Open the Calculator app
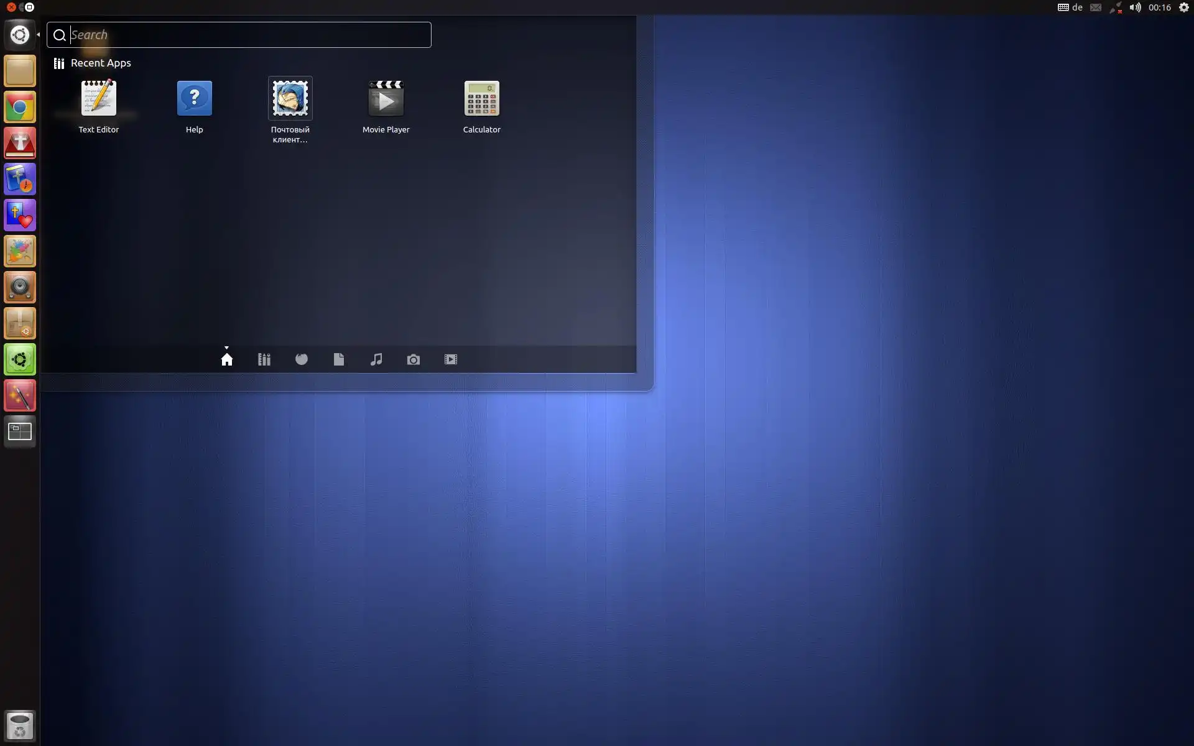Image resolution: width=1194 pixels, height=746 pixels. [481, 99]
